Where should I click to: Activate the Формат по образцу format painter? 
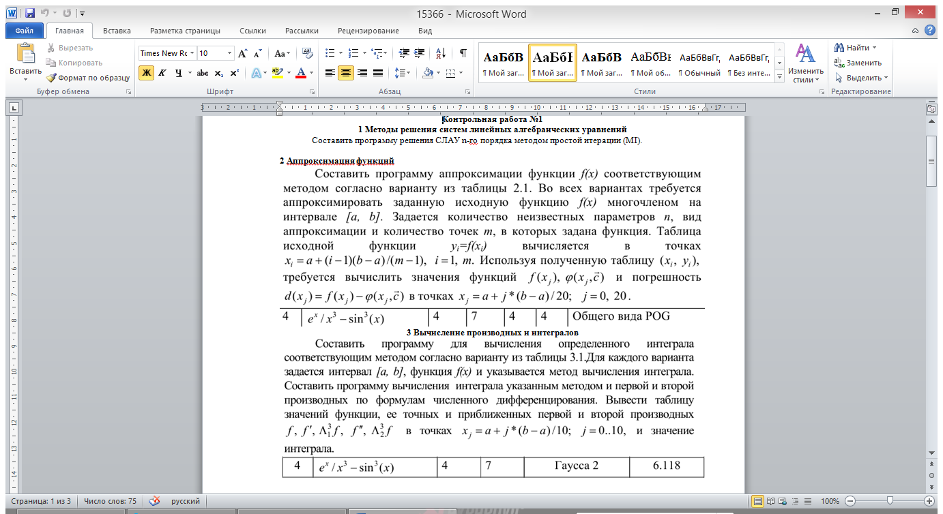[88, 78]
